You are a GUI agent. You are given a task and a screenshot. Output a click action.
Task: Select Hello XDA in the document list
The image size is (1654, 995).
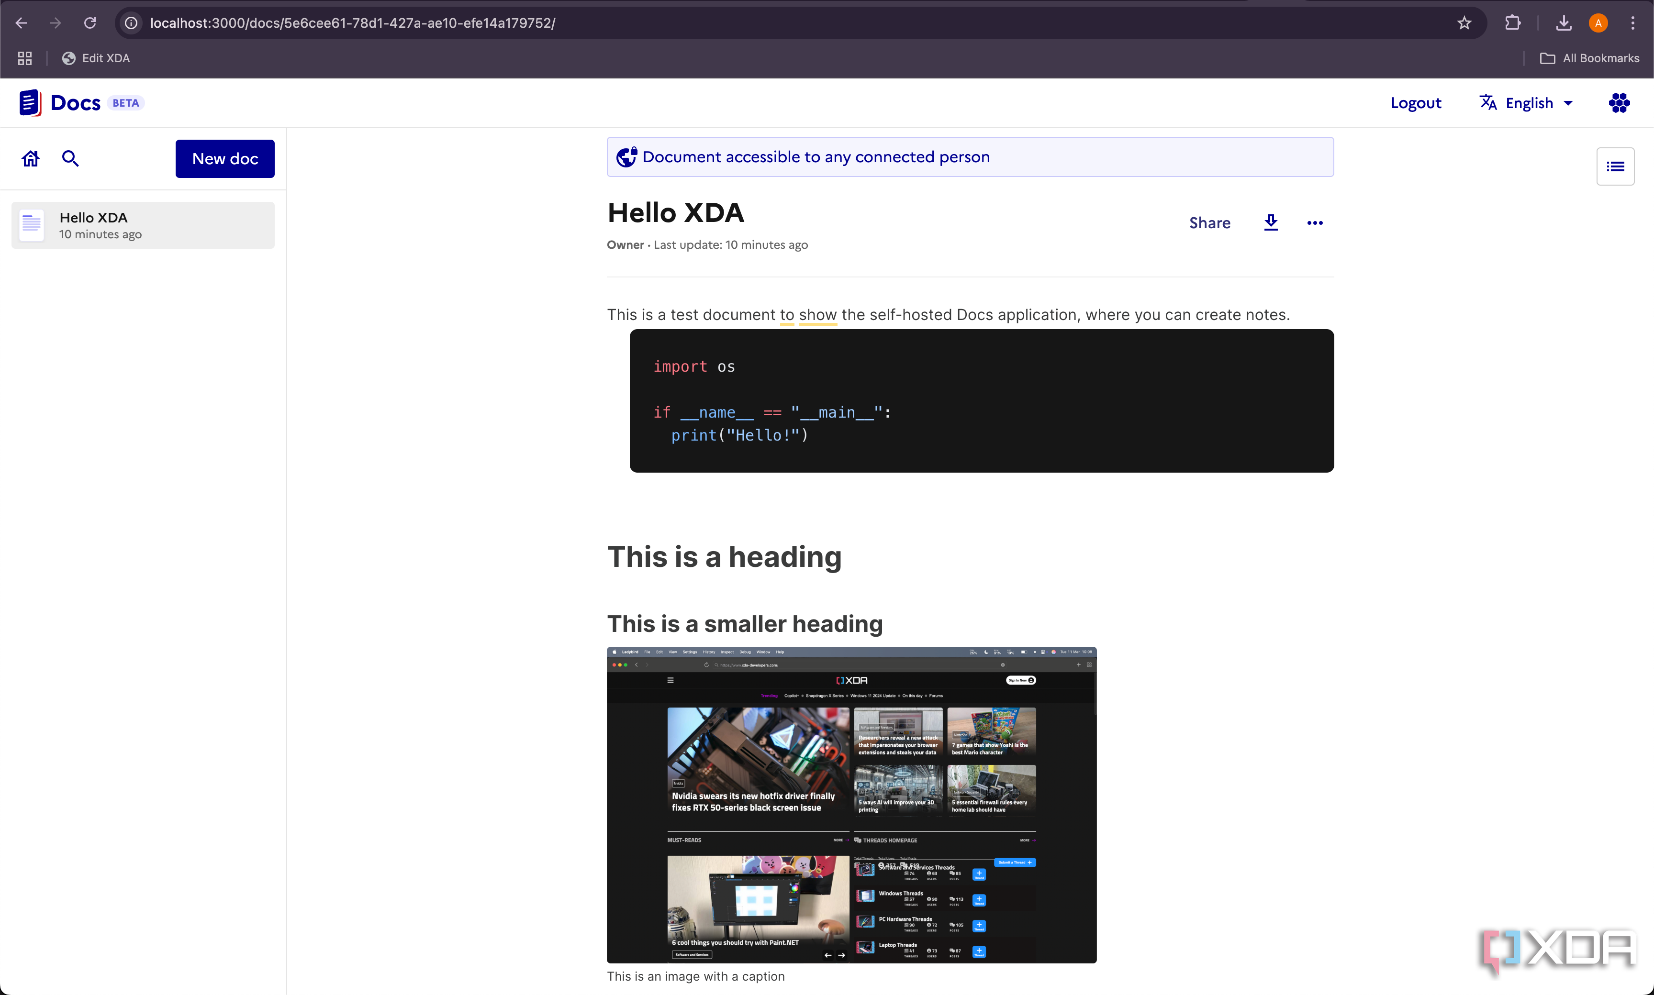[143, 225]
